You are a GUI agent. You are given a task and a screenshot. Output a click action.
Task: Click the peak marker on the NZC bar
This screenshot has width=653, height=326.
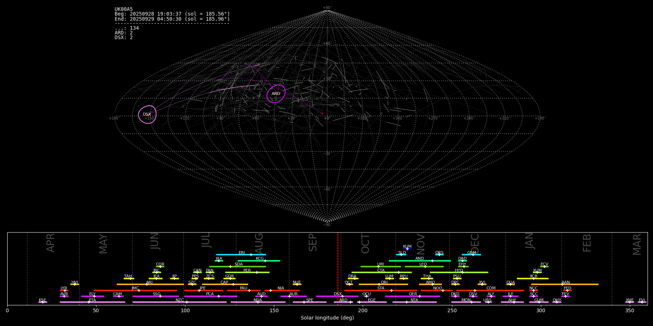(187, 302)
